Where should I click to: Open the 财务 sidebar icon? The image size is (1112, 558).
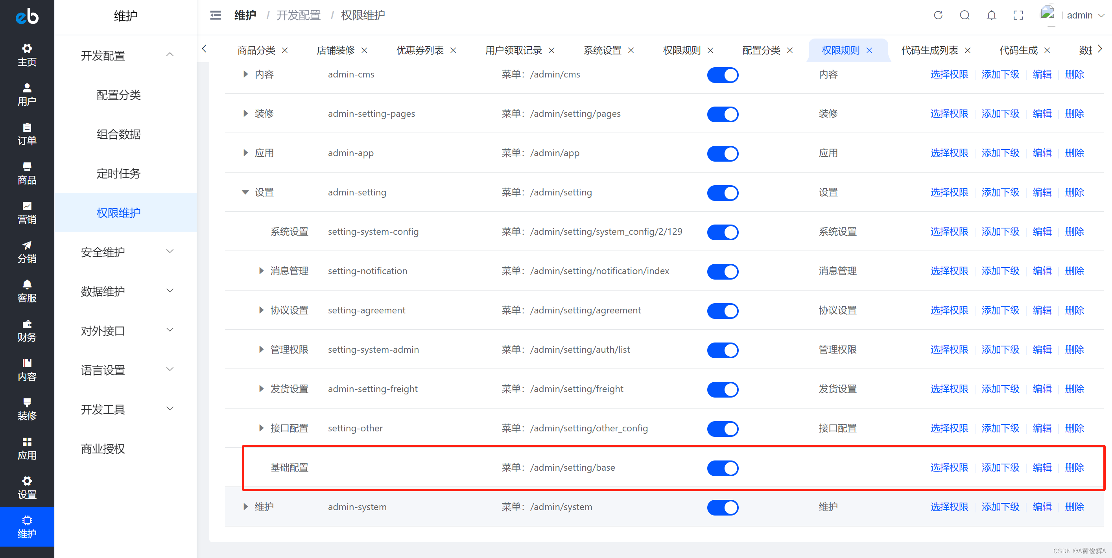point(27,331)
